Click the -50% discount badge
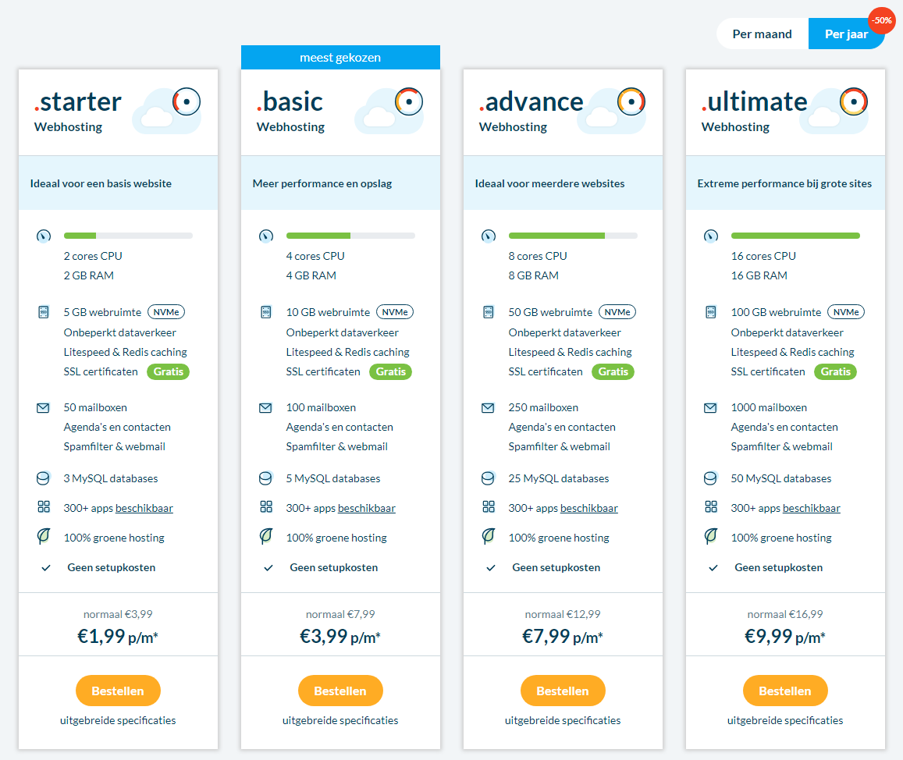This screenshot has width=903, height=760. coord(881,20)
